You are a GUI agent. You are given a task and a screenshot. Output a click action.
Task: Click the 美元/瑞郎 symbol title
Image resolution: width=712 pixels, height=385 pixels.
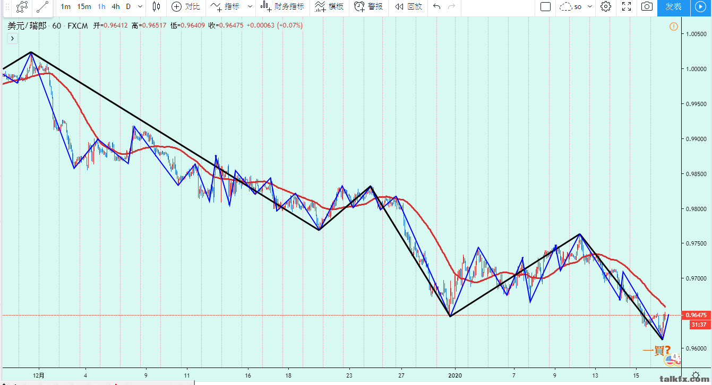27,25
